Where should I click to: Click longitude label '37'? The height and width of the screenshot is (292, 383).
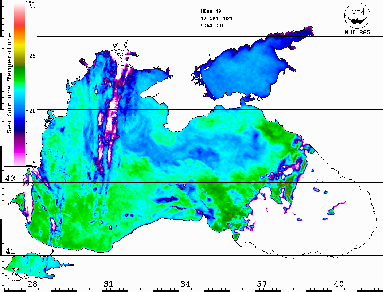pos(262,284)
